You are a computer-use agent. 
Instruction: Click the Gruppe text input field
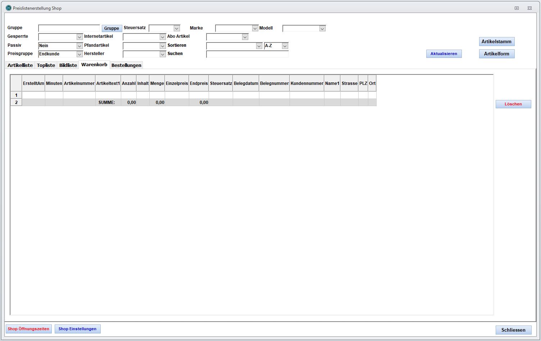tap(69, 28)
